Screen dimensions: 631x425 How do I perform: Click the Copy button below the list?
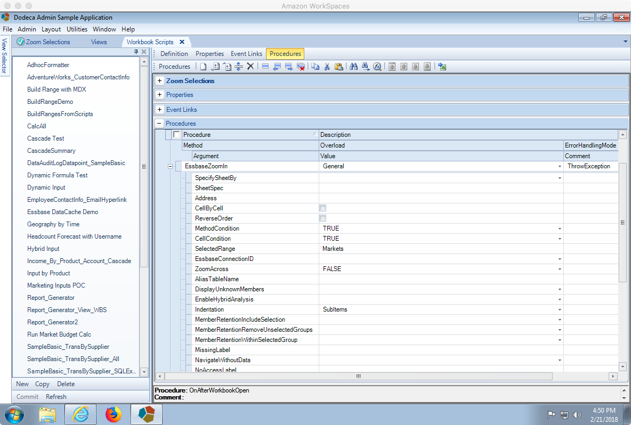pyautogui.click(x=42, y=384)
